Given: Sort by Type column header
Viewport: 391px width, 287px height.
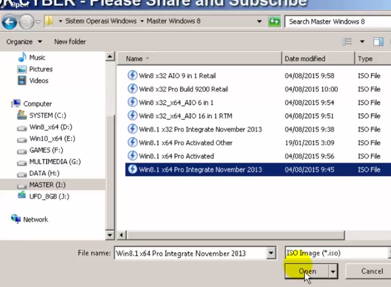Looking at the screenshot, I should [x=373, y=59].
